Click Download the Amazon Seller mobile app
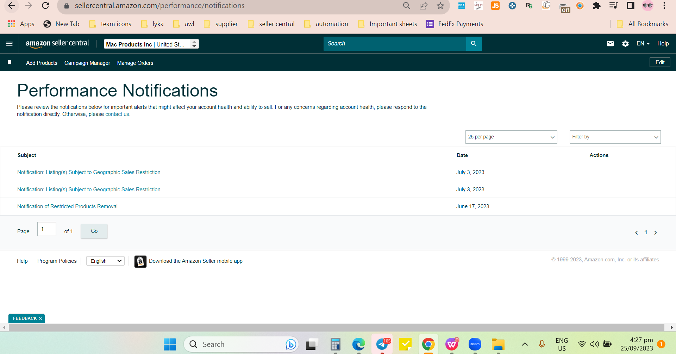676x354 pixels. [x=196, y=261]
